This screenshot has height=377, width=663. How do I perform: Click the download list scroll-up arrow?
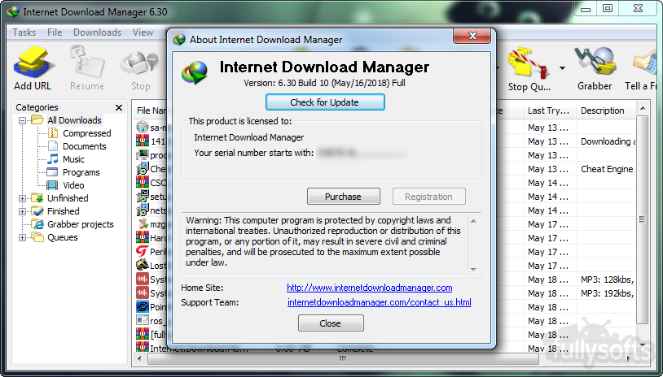(643, 108)
